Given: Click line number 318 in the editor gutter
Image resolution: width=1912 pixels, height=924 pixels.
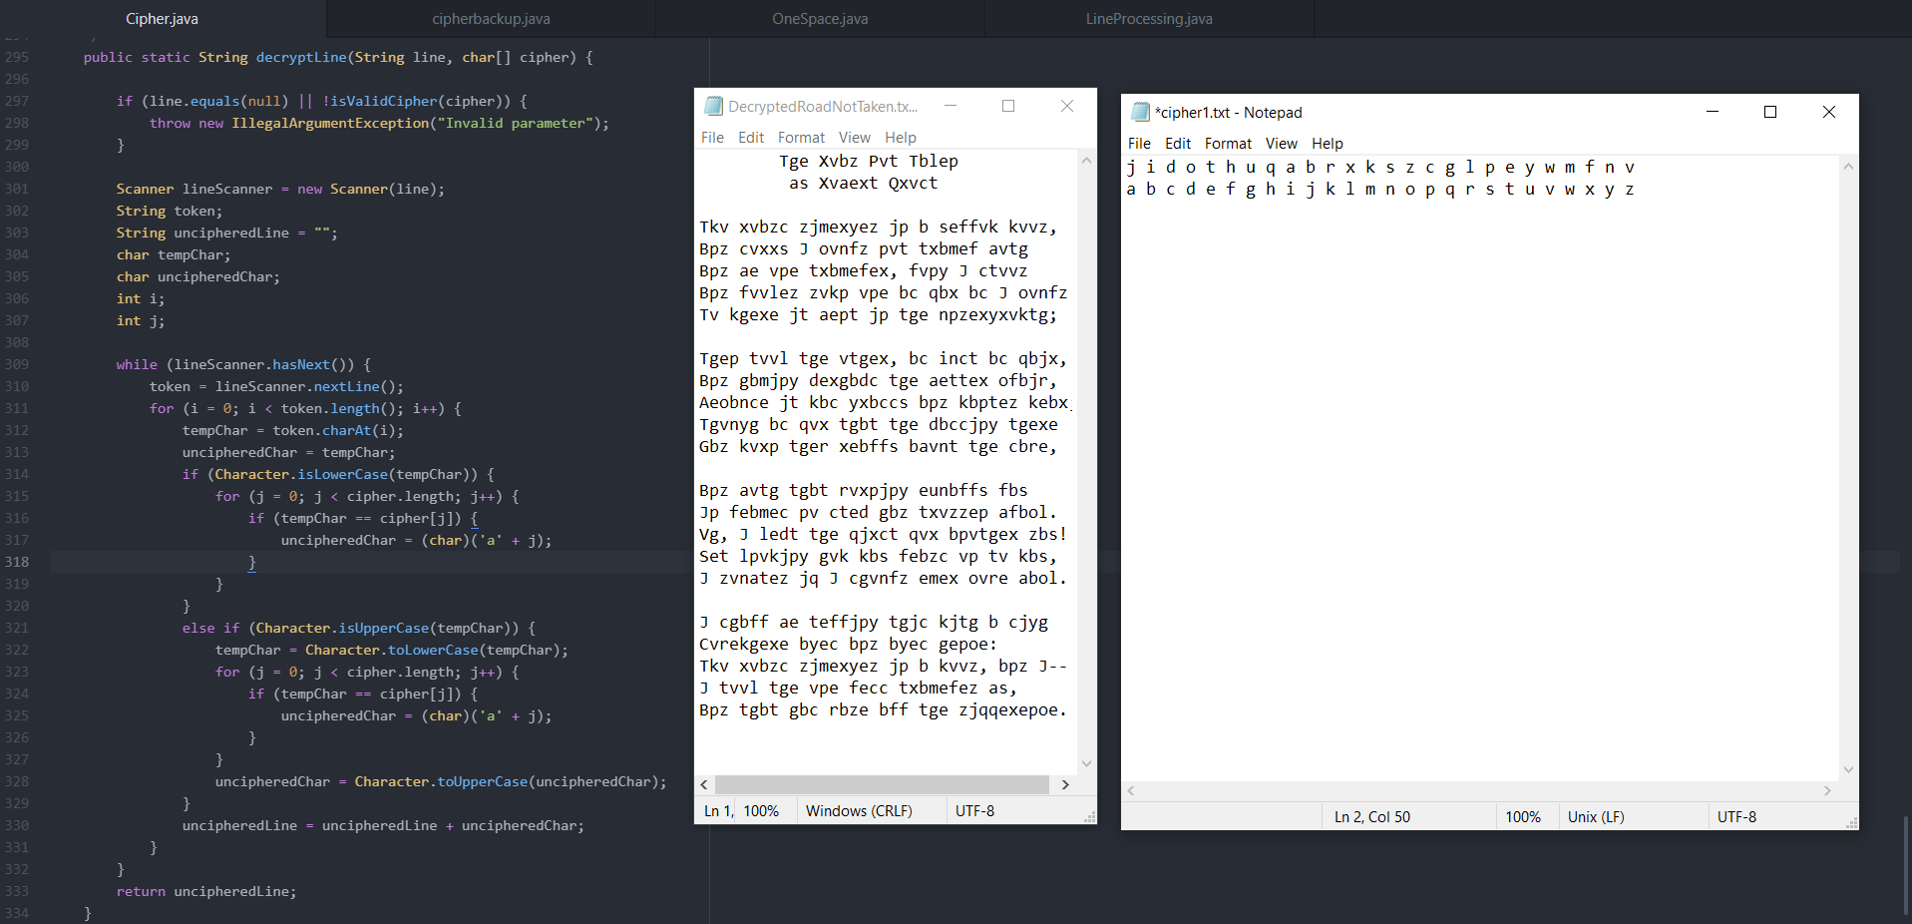Looking at the screenshot, I should tap(17, 563).
